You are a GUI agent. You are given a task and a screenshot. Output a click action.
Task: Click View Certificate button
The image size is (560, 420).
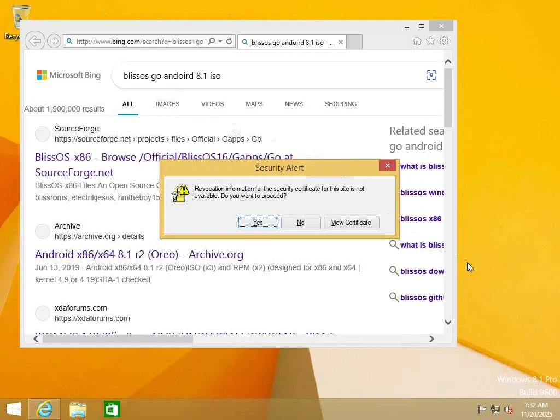(351, 223)
